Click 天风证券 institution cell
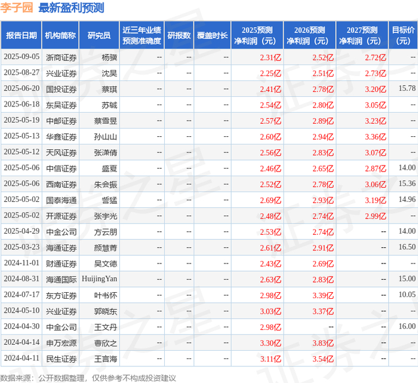Viewport: 418px width, 383px height. pyautogui.click(x=62, y=153)
